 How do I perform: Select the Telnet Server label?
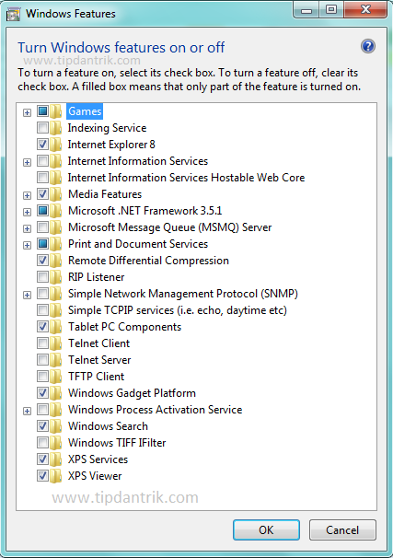(99, 360)
